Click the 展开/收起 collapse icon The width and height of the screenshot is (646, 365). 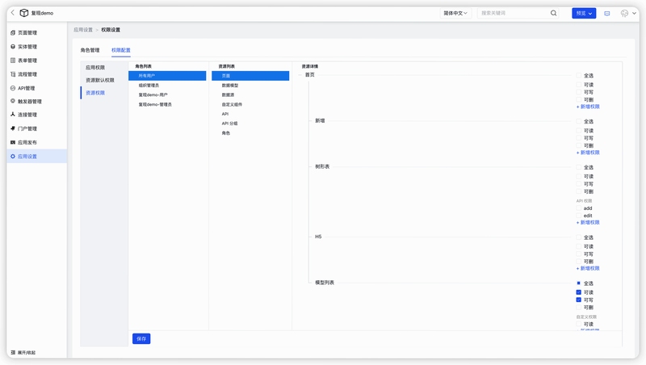click(13, 353)
